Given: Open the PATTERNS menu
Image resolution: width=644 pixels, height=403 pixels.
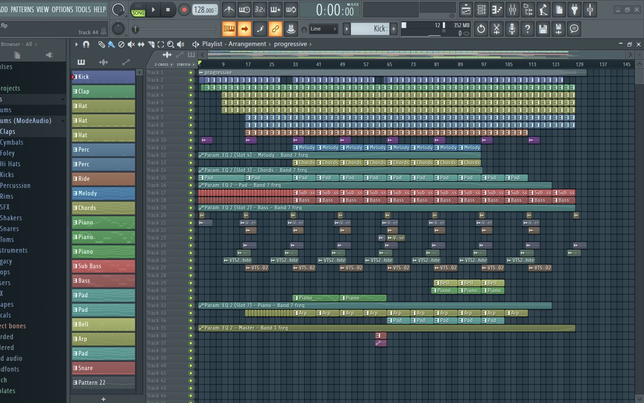Looking at the screenshot, I should coord(22,9).
